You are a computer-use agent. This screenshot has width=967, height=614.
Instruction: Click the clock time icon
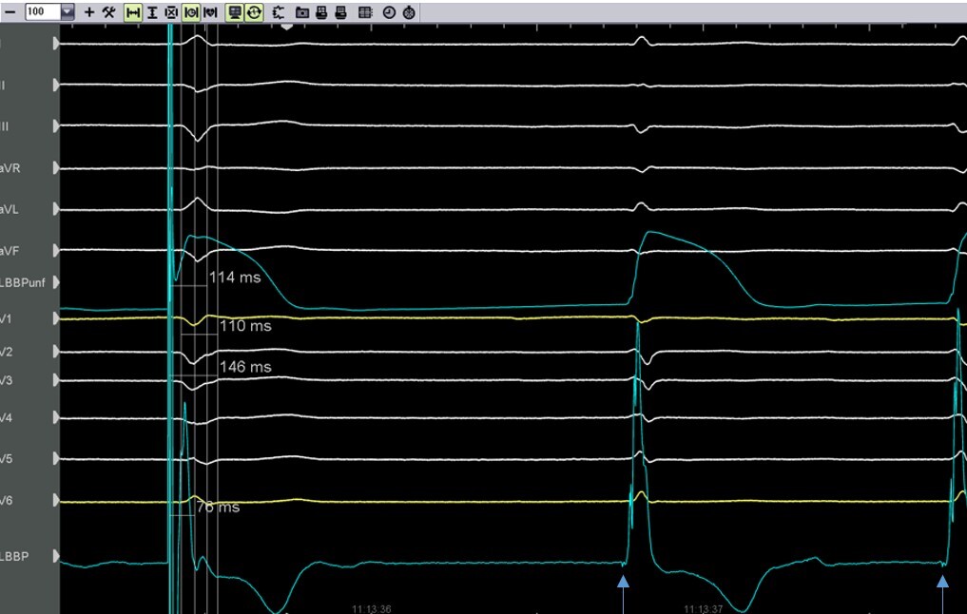coord(389,12)
